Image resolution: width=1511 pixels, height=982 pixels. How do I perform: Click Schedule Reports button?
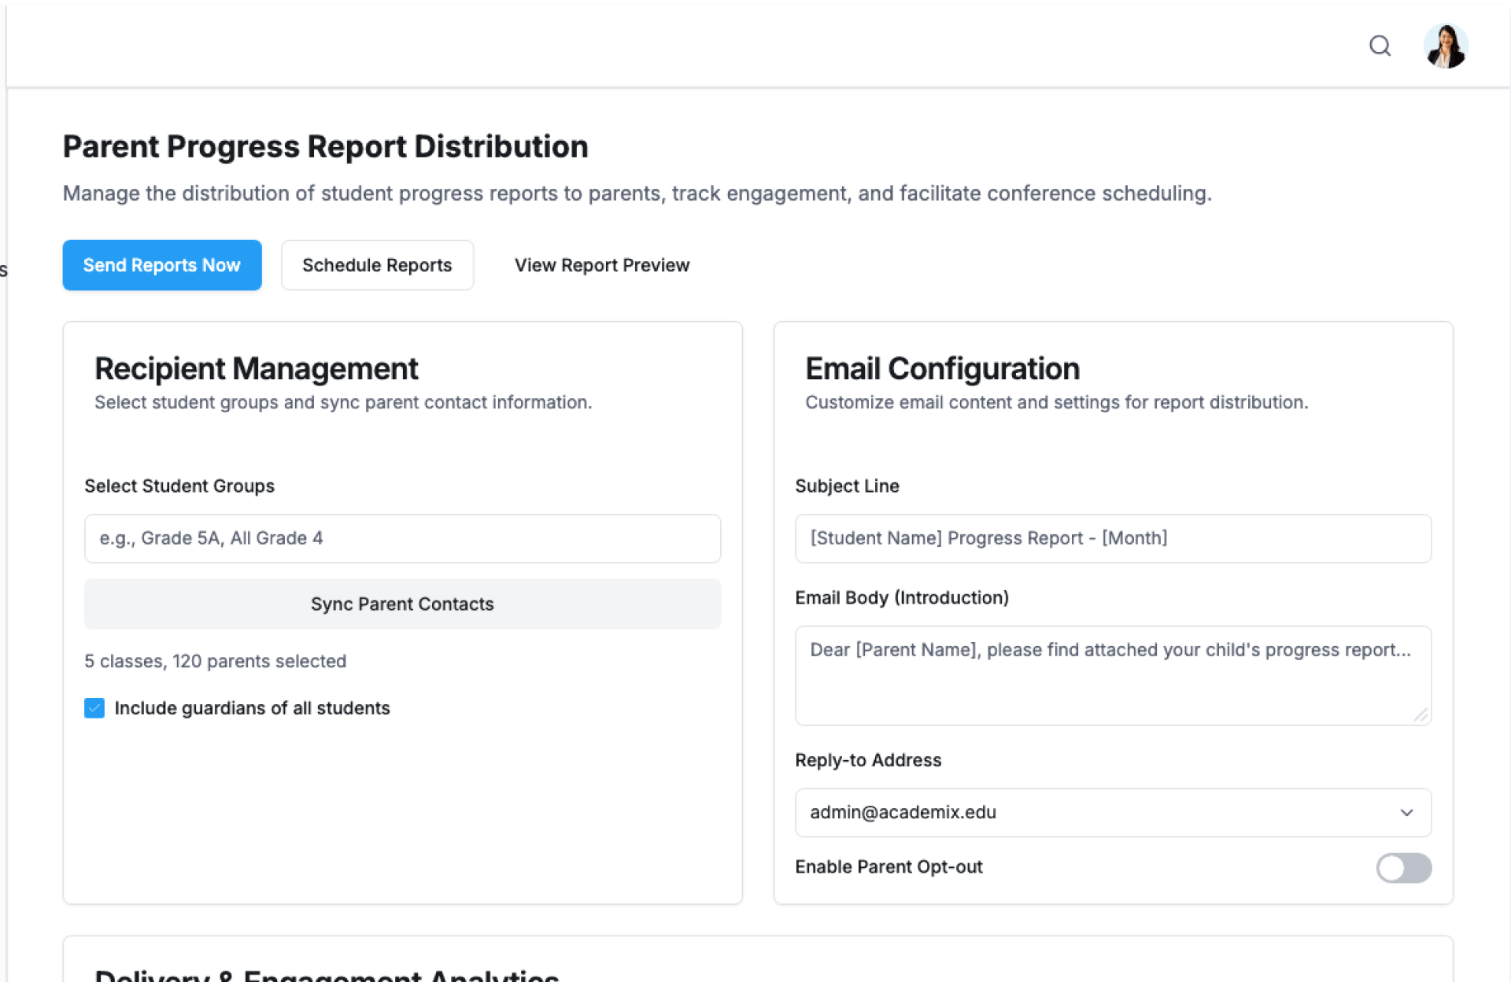click(x=377, y=265)
